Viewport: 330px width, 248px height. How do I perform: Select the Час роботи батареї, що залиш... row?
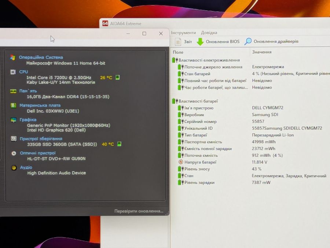[x=250, y=87]
